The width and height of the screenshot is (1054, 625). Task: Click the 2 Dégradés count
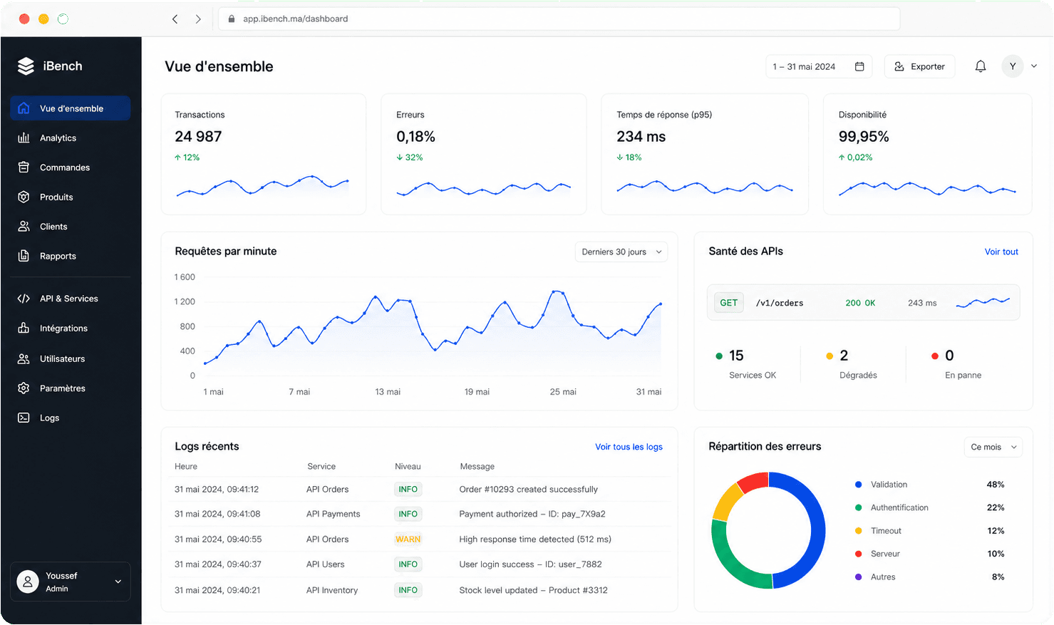pos(844,356)
